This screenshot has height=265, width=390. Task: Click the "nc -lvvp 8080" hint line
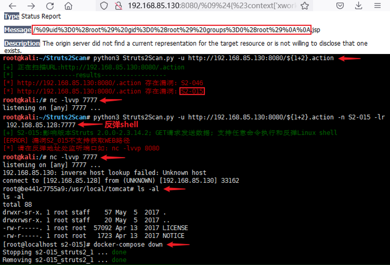pos(81,148)
